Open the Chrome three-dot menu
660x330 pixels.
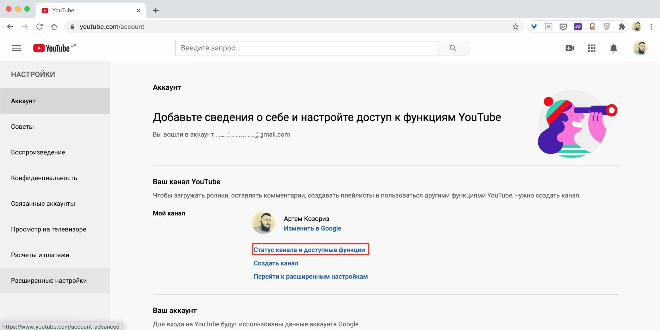pyautogui.click(x=651, y=27)
